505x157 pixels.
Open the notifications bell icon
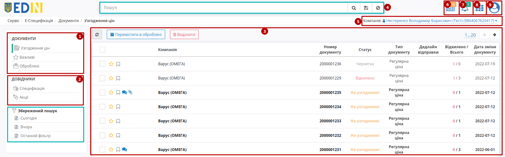click(x=465, y=8)
